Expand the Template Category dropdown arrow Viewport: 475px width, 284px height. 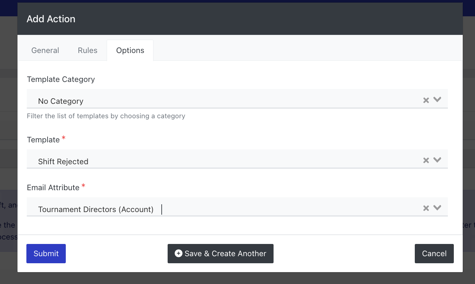[437, 100]
